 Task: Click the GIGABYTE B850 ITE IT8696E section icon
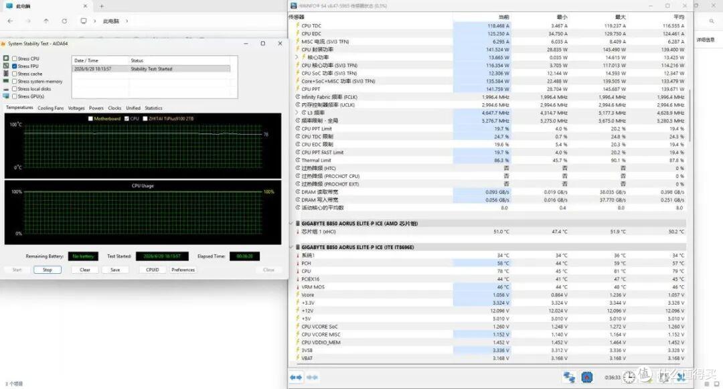[x=298, y=247]
